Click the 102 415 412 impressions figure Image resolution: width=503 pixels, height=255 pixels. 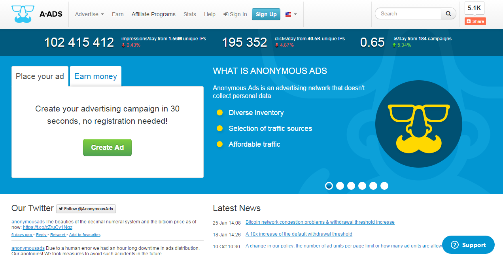pyautogui.click(x=79, y=42)
